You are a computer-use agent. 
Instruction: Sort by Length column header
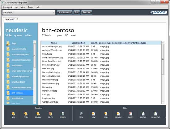tap(94, 43)
